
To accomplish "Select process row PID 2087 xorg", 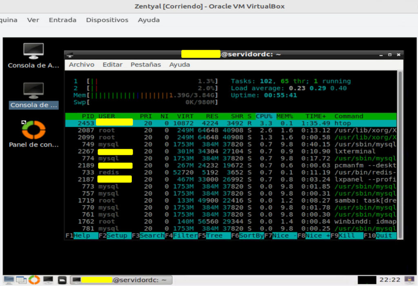I will (x=231, y=130).
